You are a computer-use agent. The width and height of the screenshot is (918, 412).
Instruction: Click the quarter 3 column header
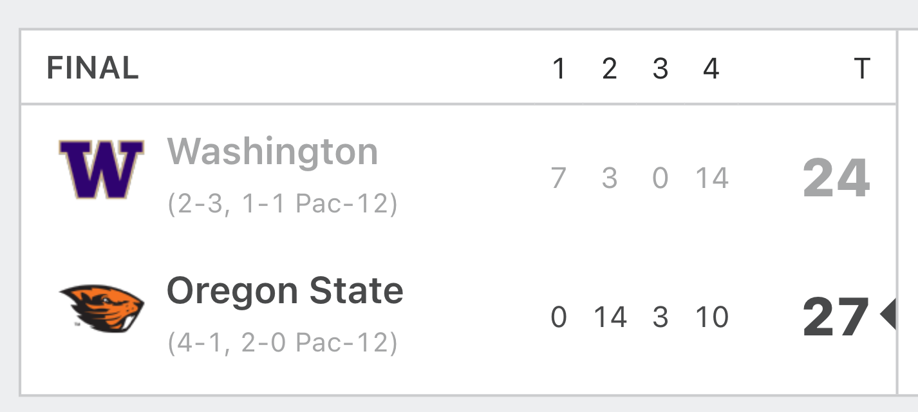(x=660, y=68)
